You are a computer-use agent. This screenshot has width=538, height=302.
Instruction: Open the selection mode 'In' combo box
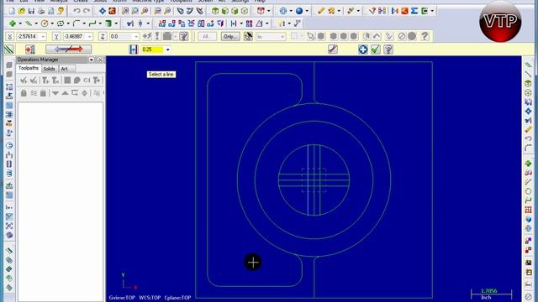tap(271, 36)
